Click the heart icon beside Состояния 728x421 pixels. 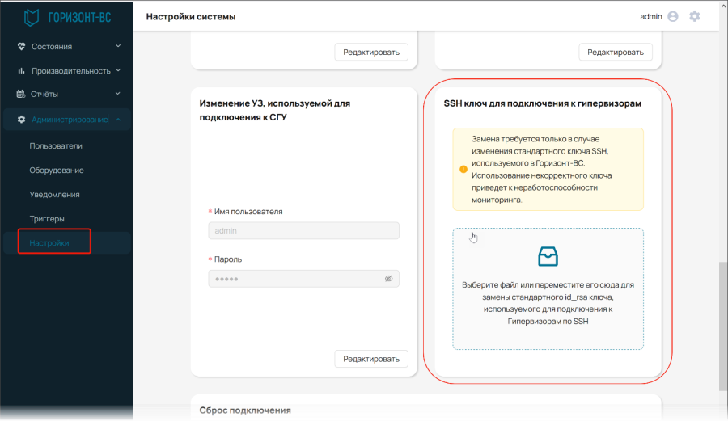(21, 46)
